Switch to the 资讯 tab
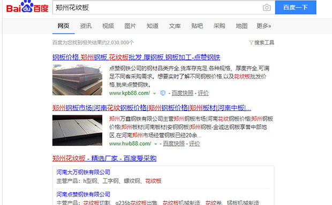Screen dimensions: 332x205 tap(86, 26)
